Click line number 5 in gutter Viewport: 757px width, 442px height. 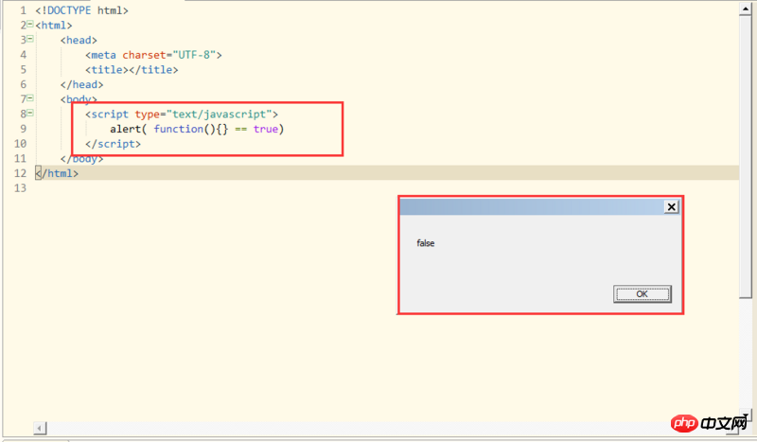point(23,70)
